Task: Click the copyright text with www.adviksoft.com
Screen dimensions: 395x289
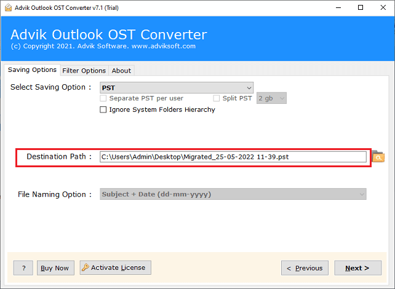Action: pyautogui.click(x=103, y=46)
